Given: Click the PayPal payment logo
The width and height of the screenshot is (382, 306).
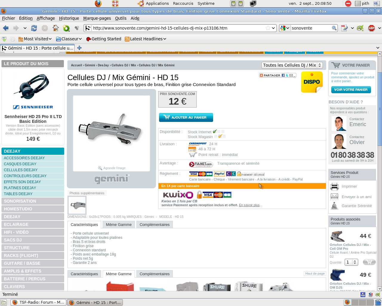Looking at the screenshot, I should [x=219, y=174].
